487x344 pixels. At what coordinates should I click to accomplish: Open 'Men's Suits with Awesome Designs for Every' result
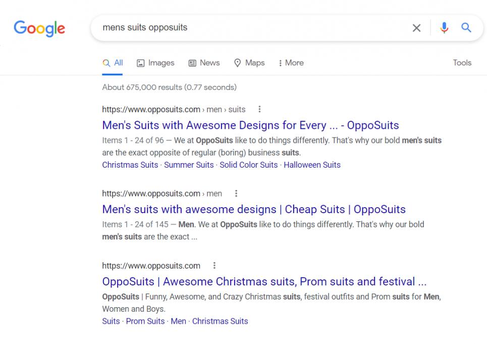point(250,125)
